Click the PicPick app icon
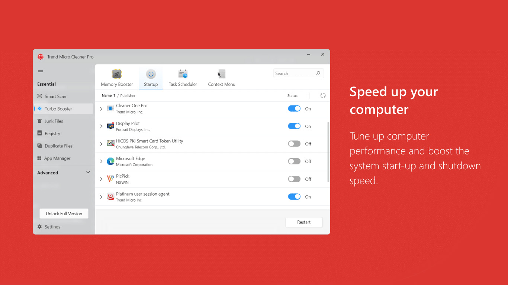Viewport: 508px width, 285px height. [x=110, y=179]
